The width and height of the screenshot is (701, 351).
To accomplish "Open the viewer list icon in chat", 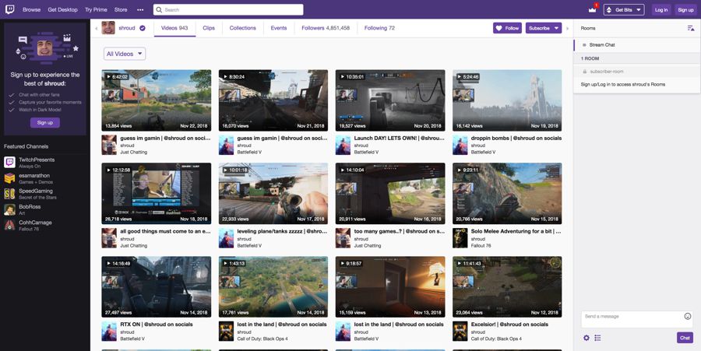I will (597, 338).
